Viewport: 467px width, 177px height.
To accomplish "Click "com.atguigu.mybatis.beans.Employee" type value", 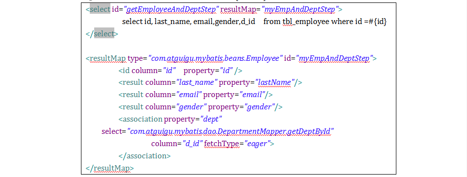I will pos(215,58).
